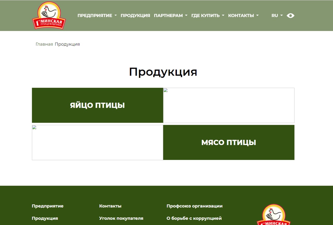Click the Продукция page heading
Image resolution: width=333 pixels, height=225 pixels.
pyautogui.click(x=163, y=72)
